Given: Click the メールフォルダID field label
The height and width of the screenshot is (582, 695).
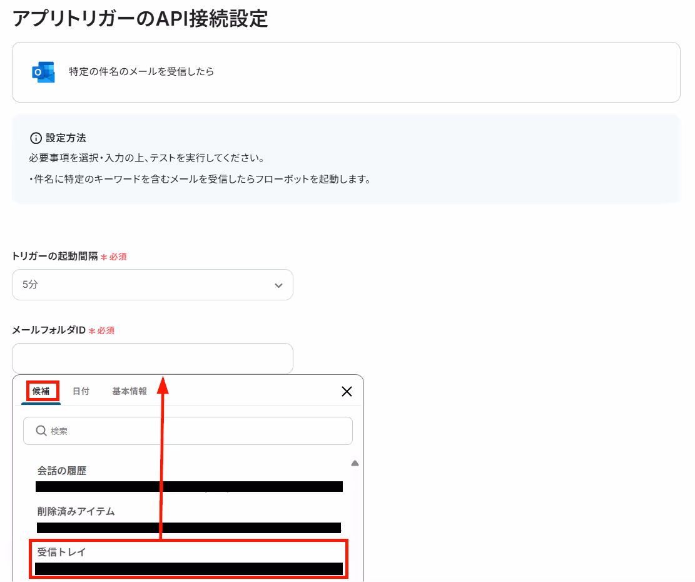Looking at the screenshot, I should [49, 330].
